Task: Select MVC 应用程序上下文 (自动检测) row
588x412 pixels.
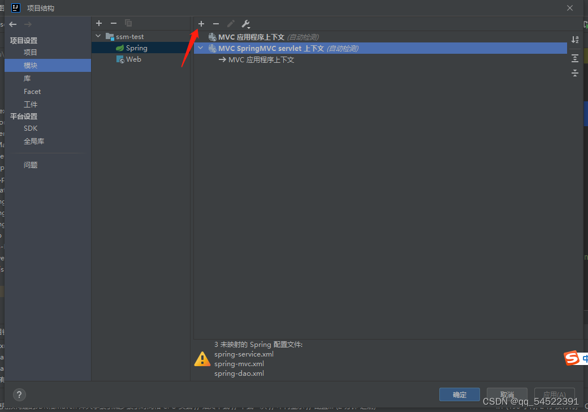Action: pos(381,37)
